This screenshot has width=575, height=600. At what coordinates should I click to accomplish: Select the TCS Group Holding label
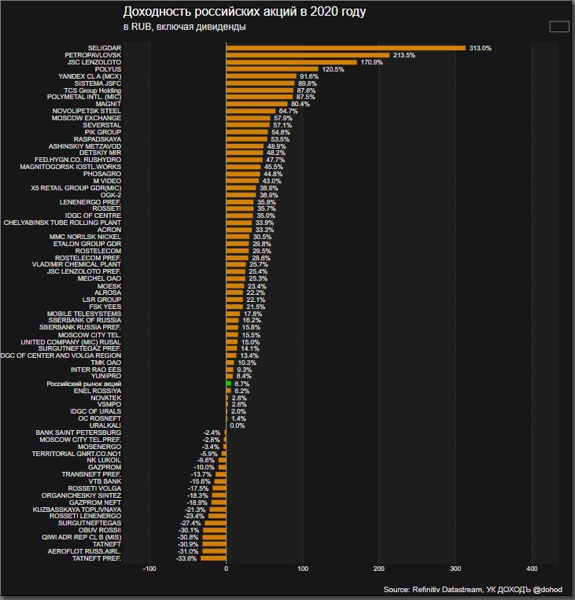(x=93, y=90)
